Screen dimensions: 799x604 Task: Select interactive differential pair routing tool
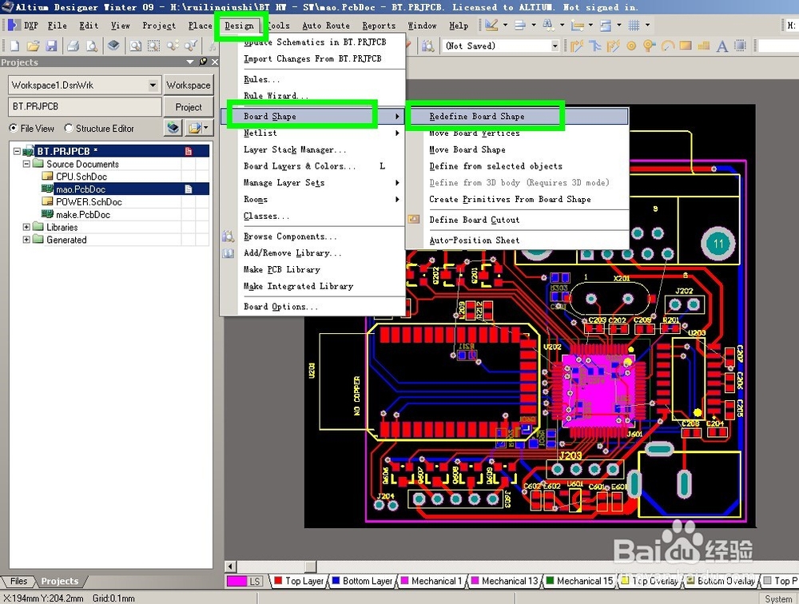pos(613,46)
